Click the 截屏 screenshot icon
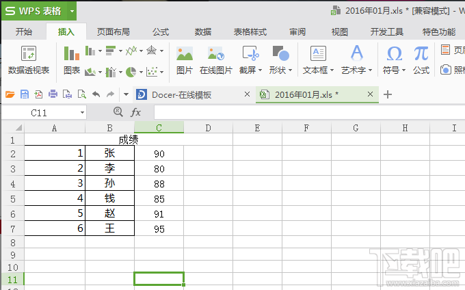465x290 pixels. (x=250, y=53)
